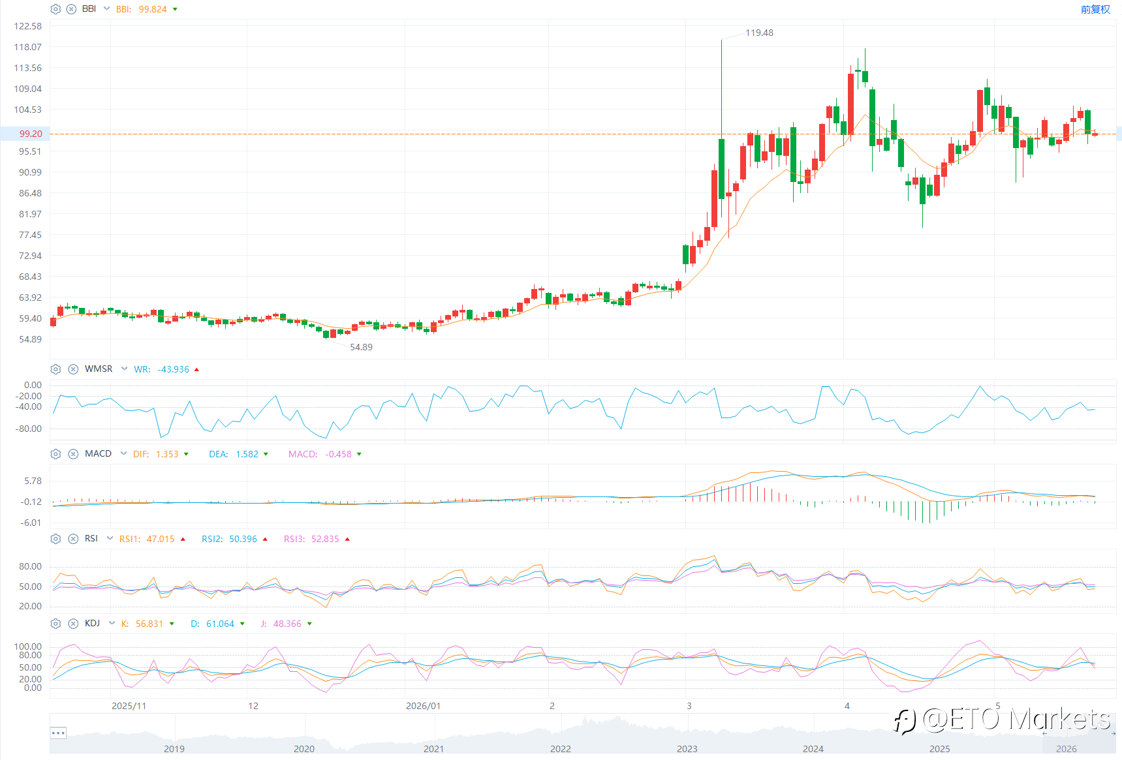Screen dimensions: 1122x760
Task: Click the 2026/01 date axis label
Action: [423, 706]
